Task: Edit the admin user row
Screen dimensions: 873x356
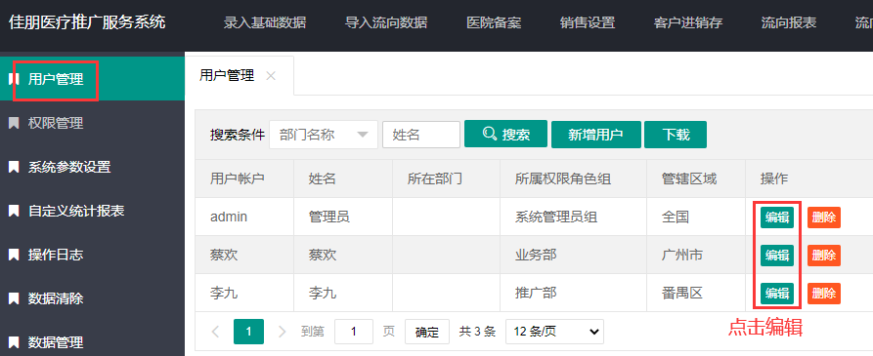Action: [x=777, y=218]
